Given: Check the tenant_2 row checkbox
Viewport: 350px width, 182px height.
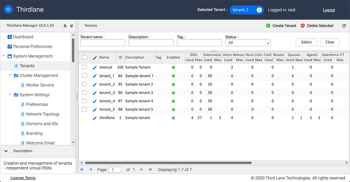Looking at the screenshot, I should (x=84, y=84).
